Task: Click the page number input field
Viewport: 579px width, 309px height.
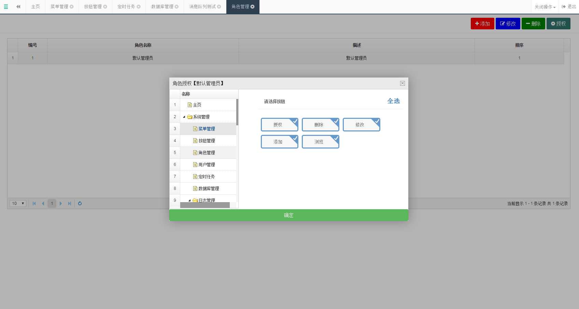Action: coord(52,203)
